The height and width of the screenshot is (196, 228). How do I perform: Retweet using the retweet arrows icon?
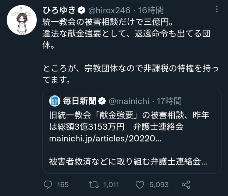(94, 185)
